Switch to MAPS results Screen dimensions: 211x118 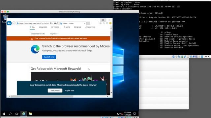[x=67, y=27]
